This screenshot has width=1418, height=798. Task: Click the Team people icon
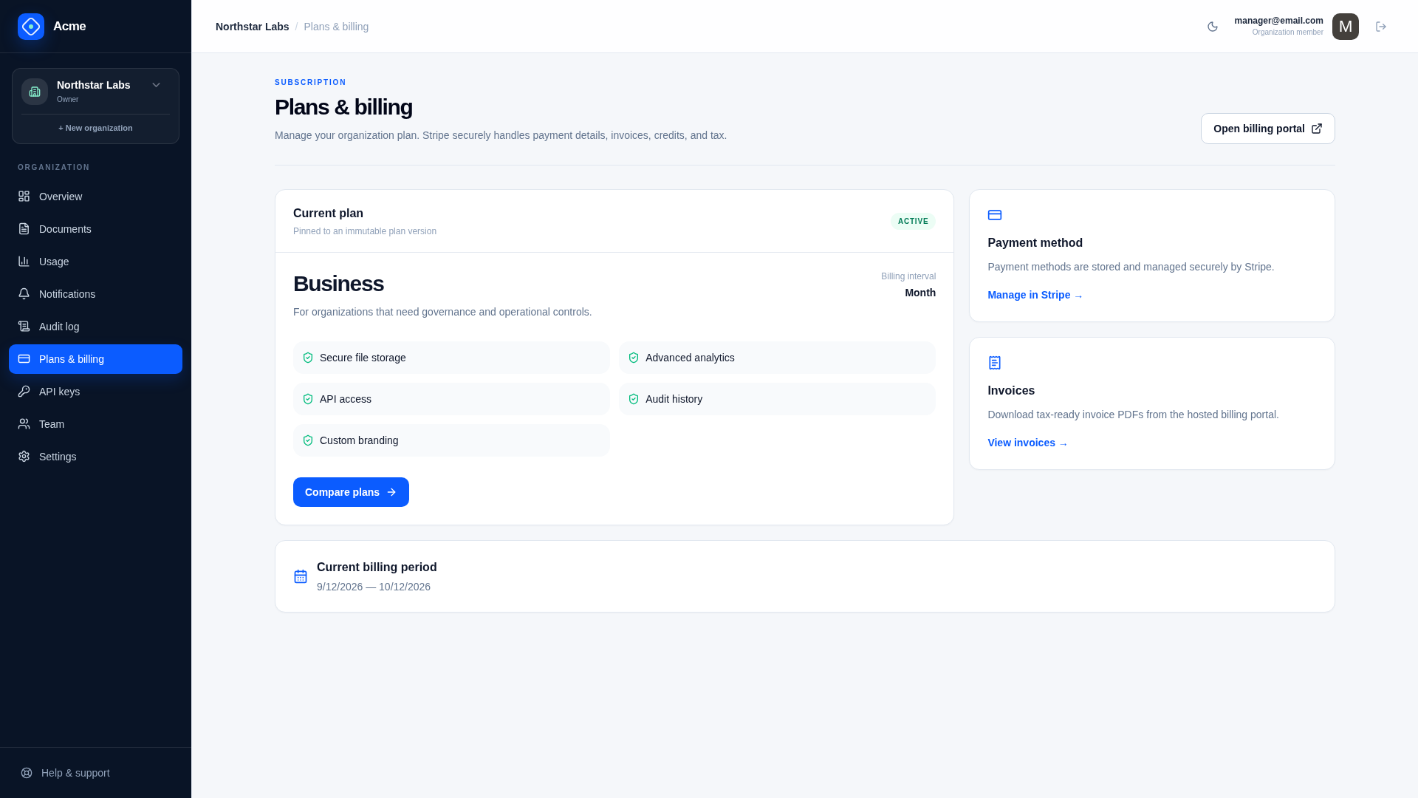[x=24, y=424]
